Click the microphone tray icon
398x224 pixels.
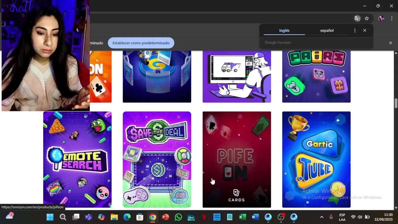[331, 217]
